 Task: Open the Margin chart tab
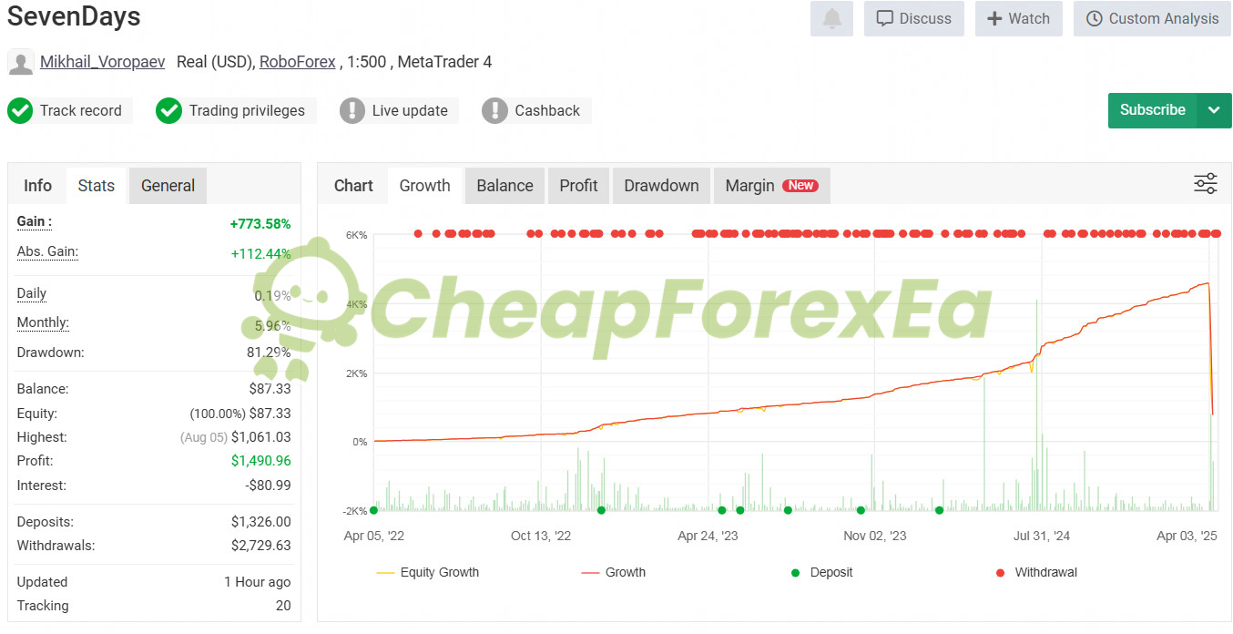pyautogui.click(x=771, y=186)
